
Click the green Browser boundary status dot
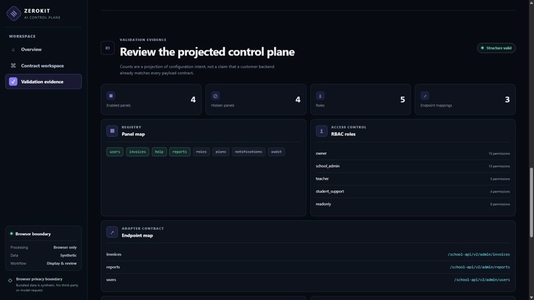(x=11, y=234)
